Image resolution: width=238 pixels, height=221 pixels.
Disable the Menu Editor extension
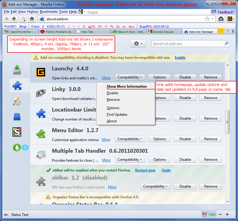tap(185, 139)
